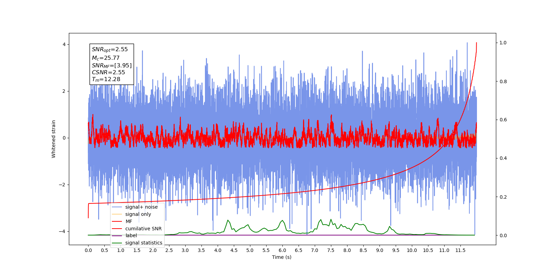The height and width of the screenshot is (275, 551).
Task: Click the 0.2 tick on the right axis
Action: coord(503,197)
